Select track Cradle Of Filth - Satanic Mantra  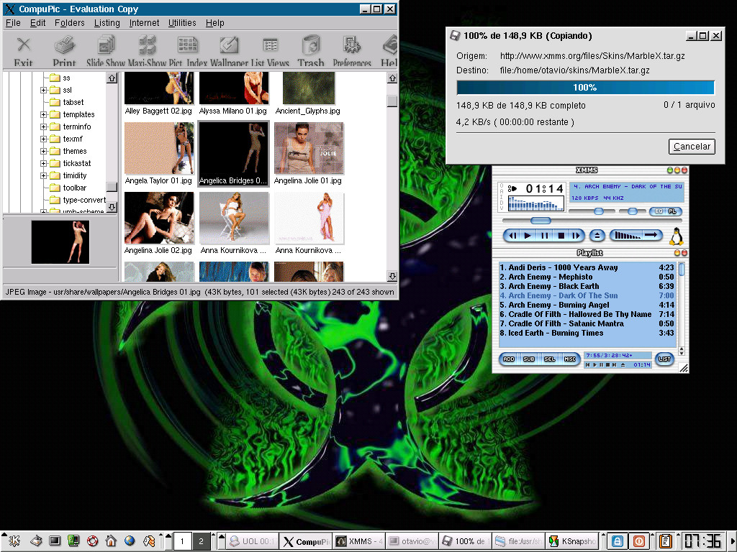tap(587, 324)
